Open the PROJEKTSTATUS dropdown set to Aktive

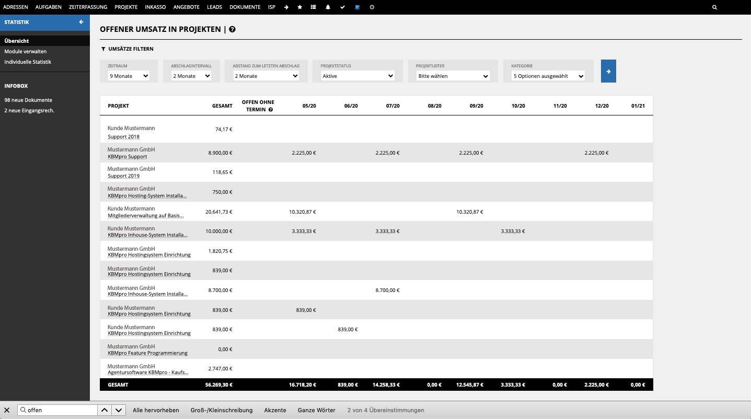pos(357,75)
